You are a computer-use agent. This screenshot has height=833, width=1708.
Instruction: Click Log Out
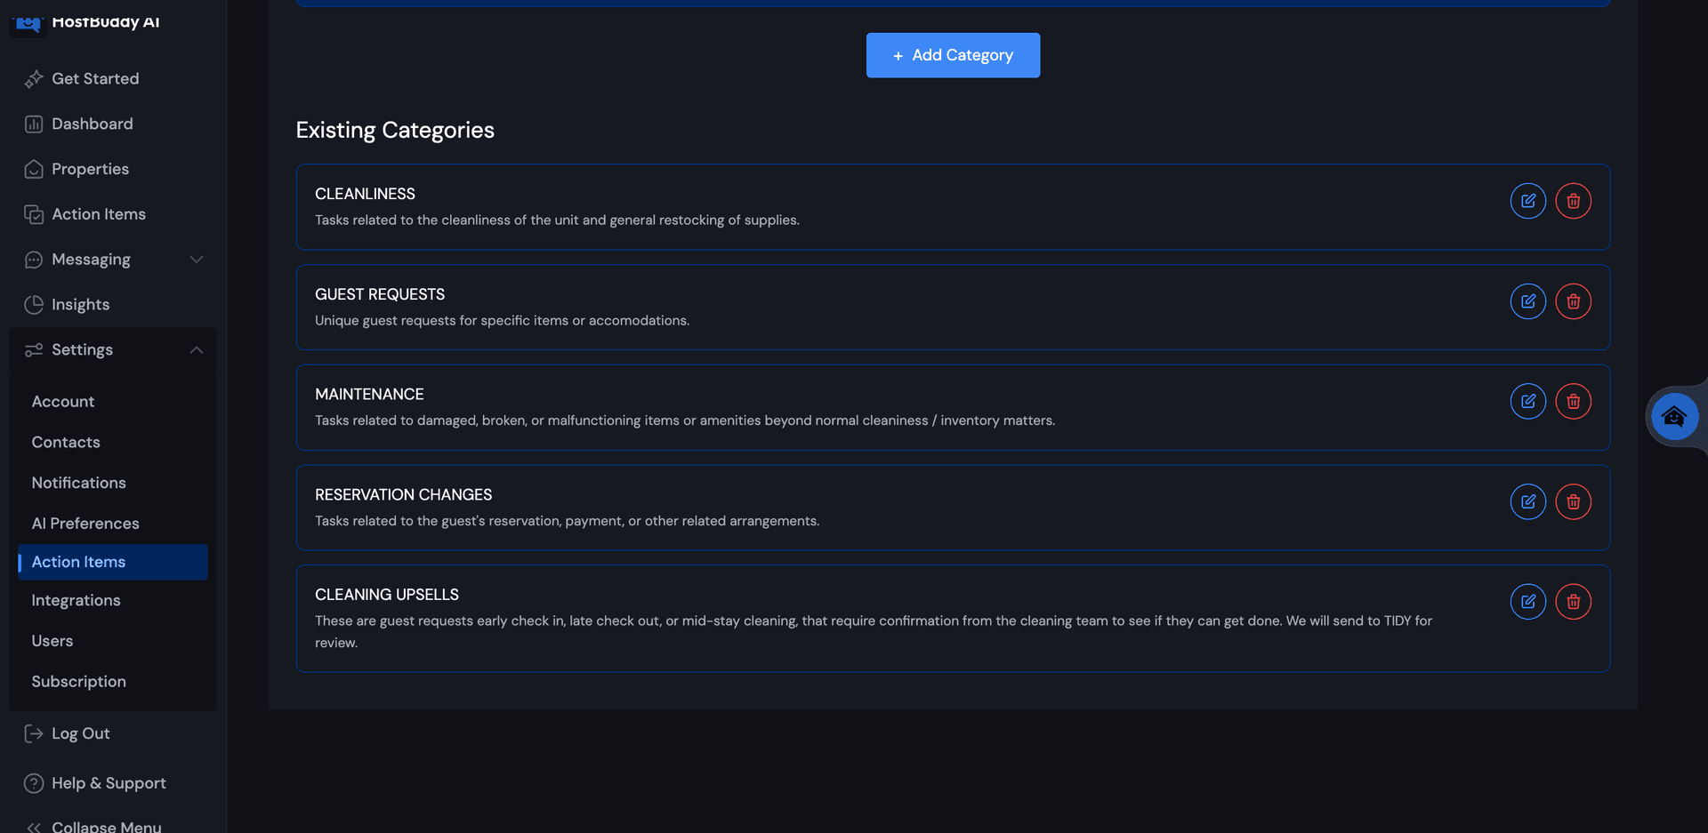point(80,733)
